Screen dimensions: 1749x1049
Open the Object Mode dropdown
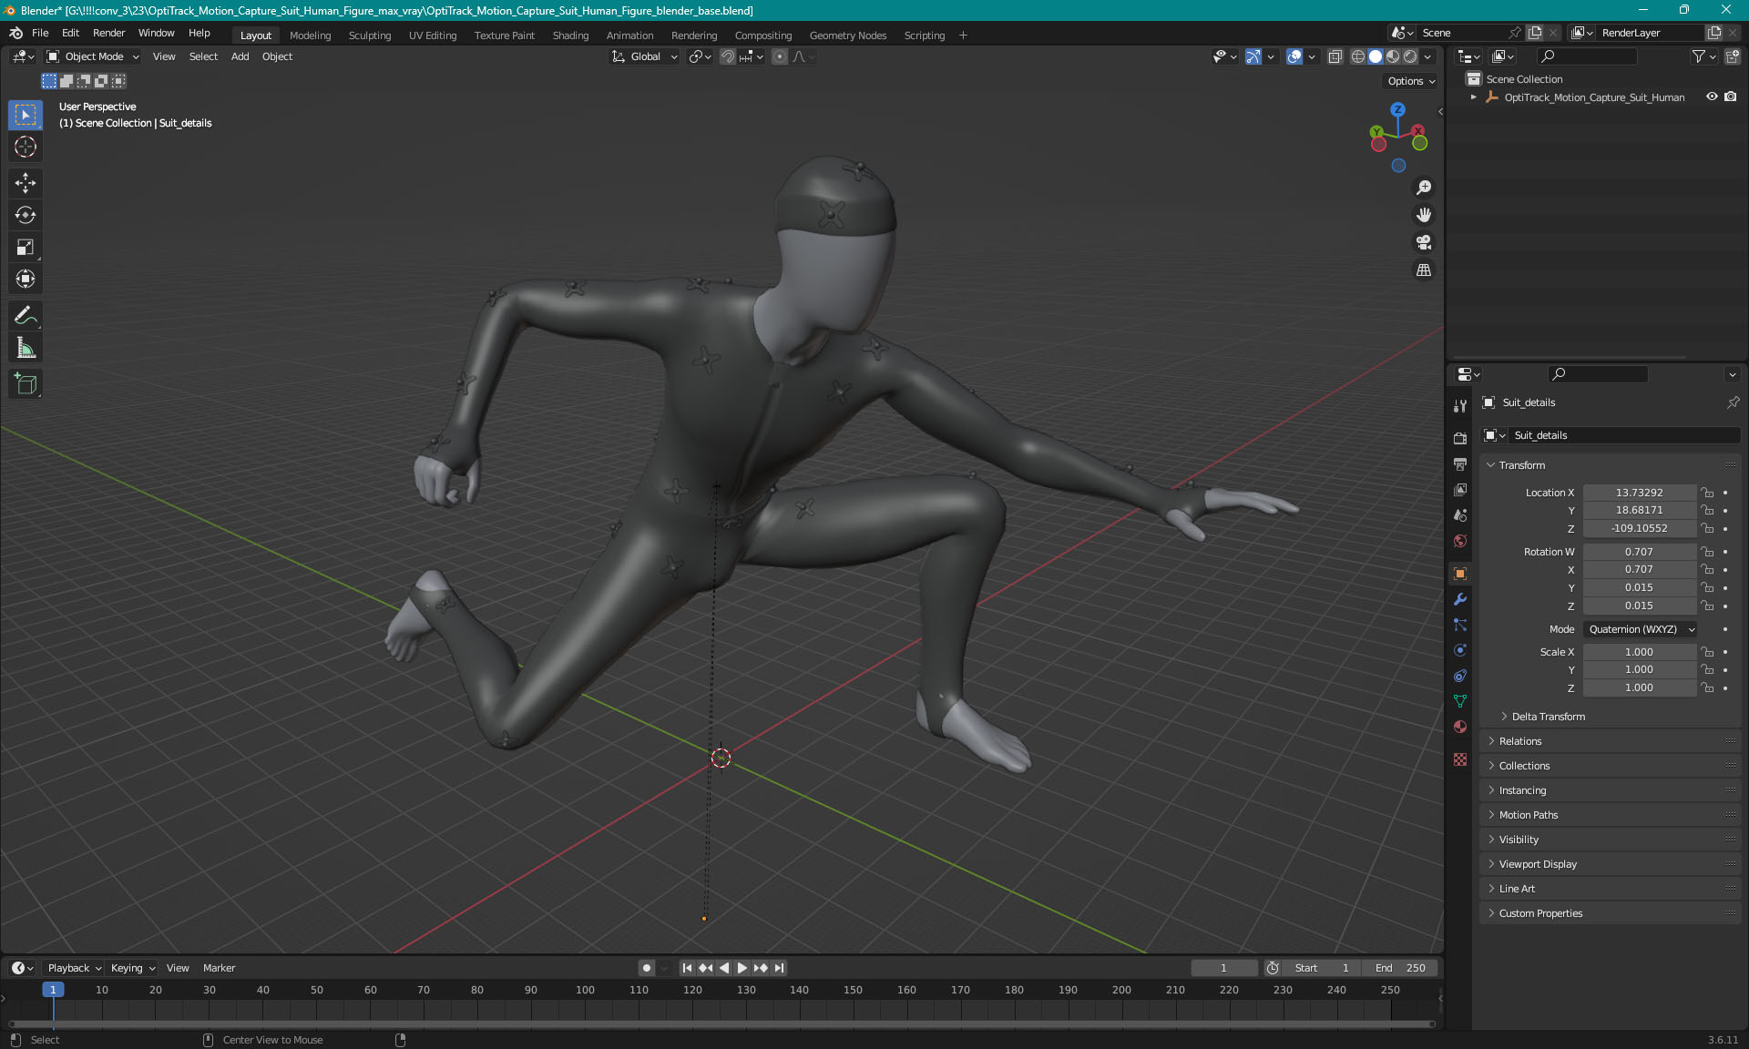(x=93, y=56)
